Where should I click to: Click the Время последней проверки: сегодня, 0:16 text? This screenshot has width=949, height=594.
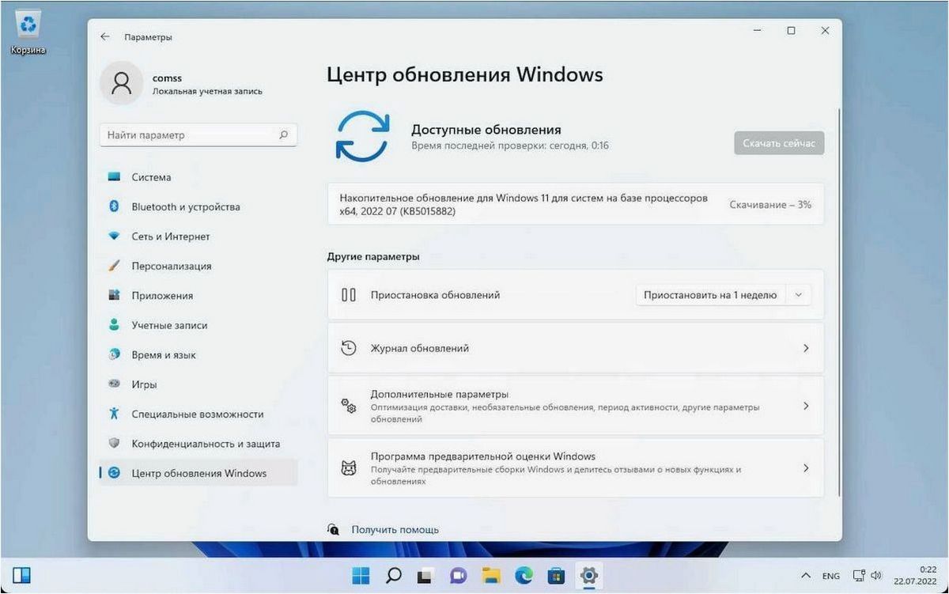coord(510,146)
